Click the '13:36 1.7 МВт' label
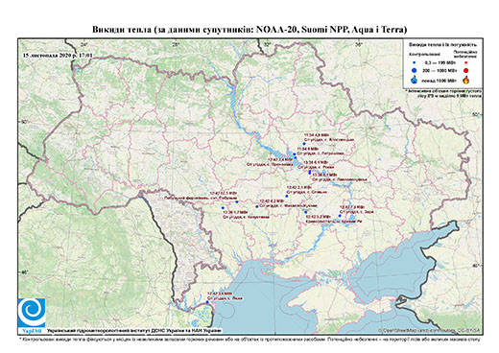 [235, 212]
